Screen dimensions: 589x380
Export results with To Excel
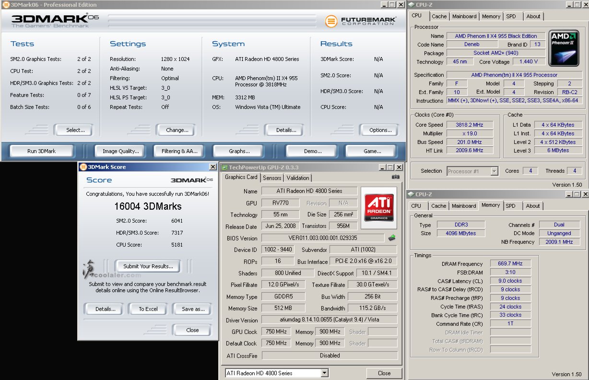pos(148,309)
